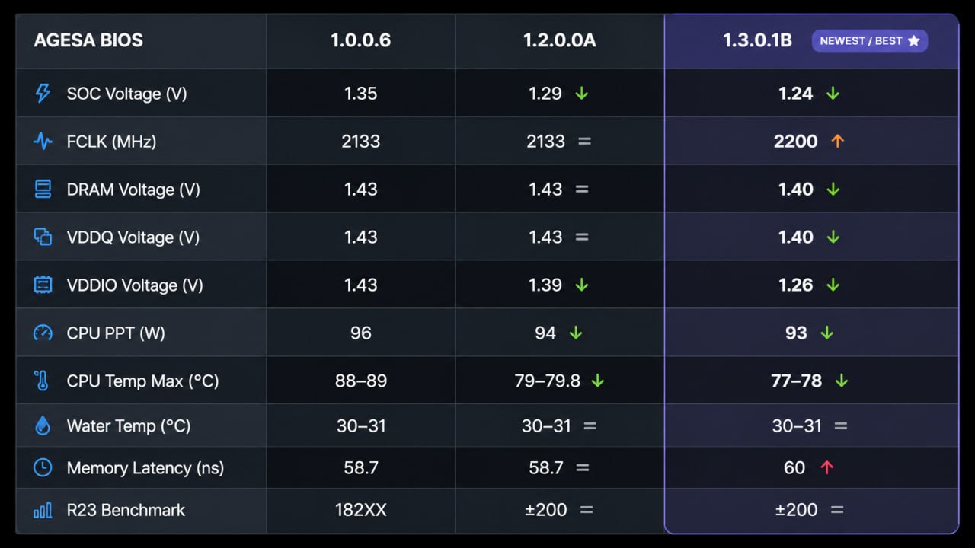Click the NEWEST / BEST badge
Screen dimensions: 975x548
tap(870, 40)
